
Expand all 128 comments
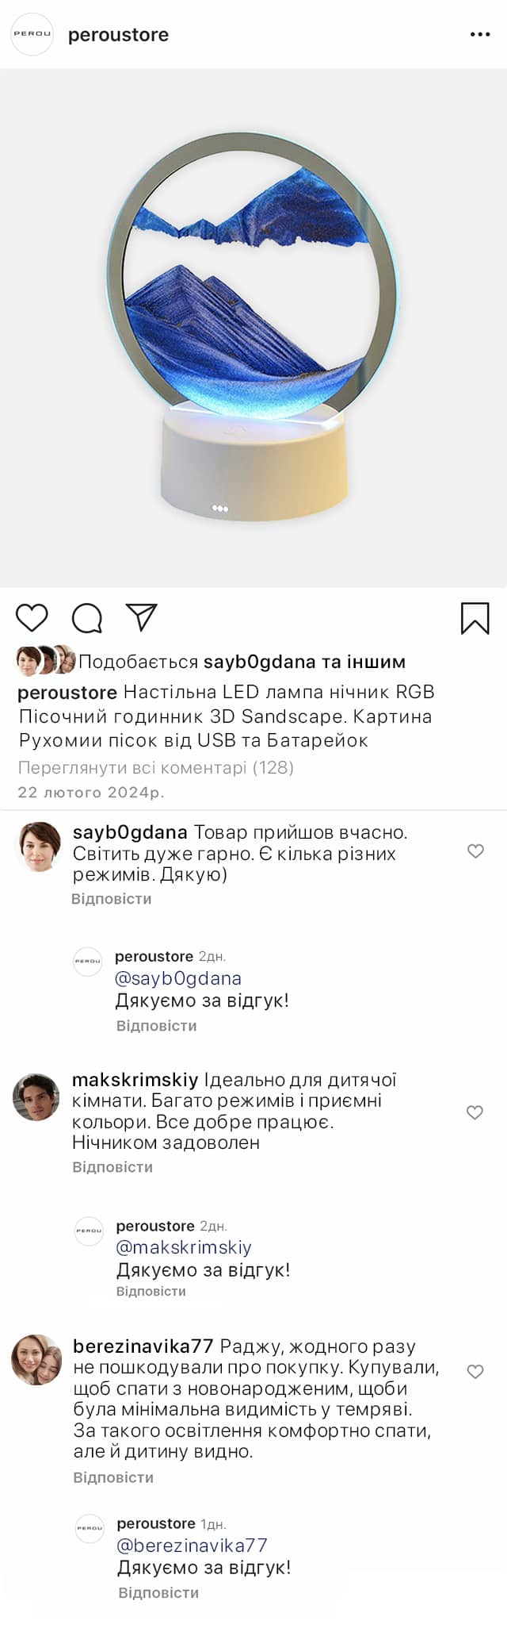tap(155, 767)
